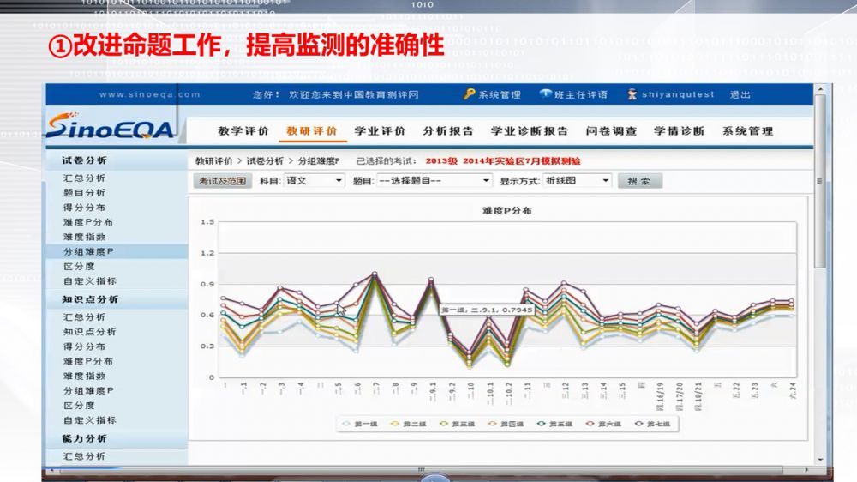857x482 pixels.
Task: Click the 班主任评语 speech bubble icon
Action: tap(545, 94)
